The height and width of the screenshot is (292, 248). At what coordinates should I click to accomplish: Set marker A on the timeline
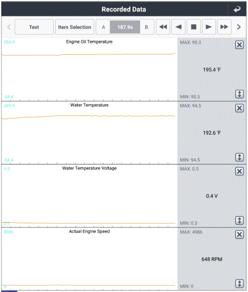(x=103, y=27)
